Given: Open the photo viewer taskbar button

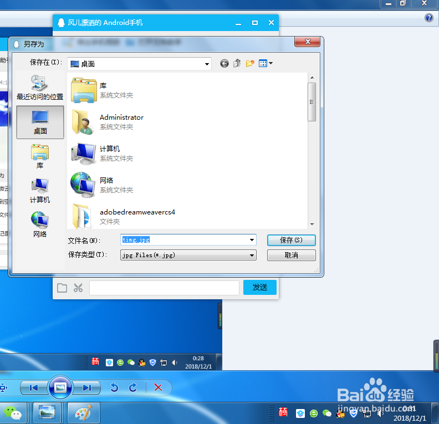Looking at the screenshot, I should coord(47,413).
